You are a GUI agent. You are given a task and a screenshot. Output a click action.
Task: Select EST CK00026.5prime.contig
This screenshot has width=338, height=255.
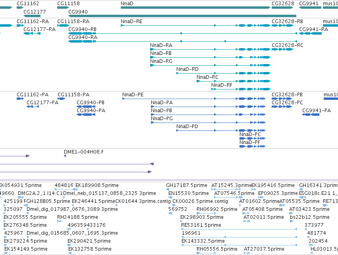point(200,201)
